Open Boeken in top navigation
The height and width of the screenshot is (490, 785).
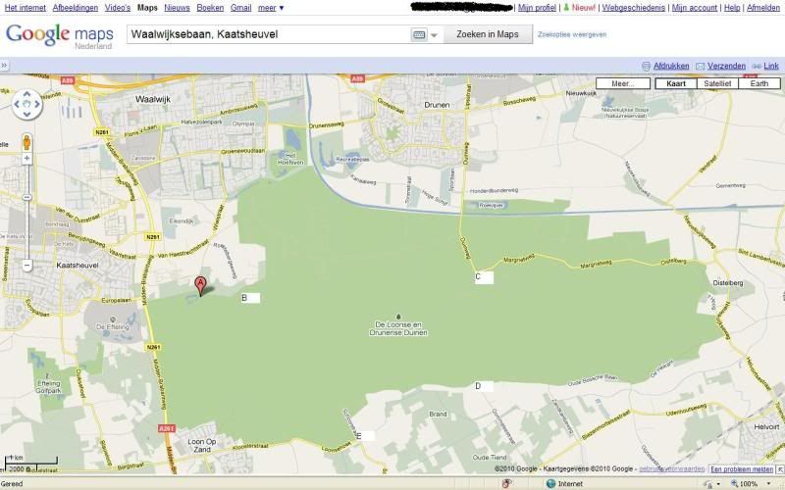tap(210, 8)
